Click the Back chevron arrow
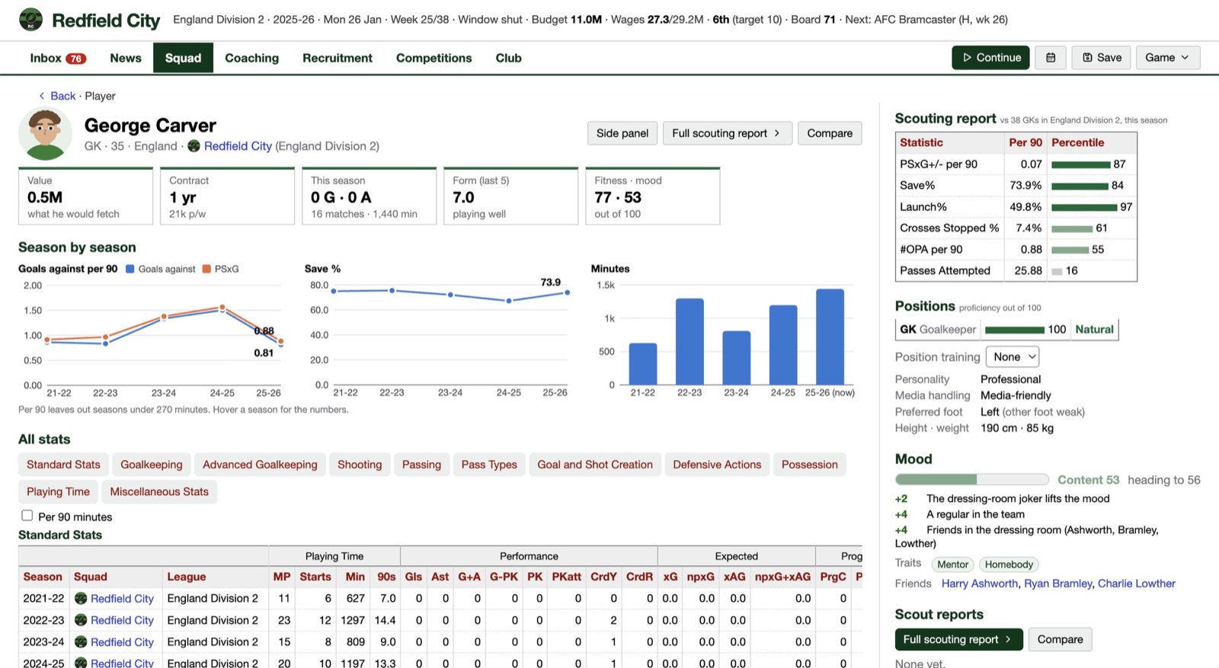 tap(41, 96)
